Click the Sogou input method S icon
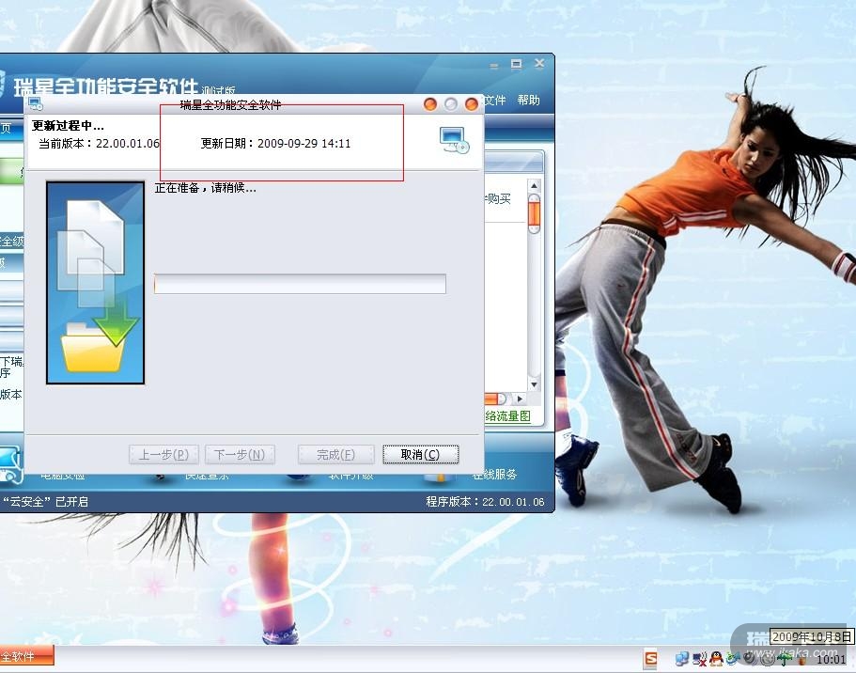This screenshot has width=856, height=673. pos(651,659)
